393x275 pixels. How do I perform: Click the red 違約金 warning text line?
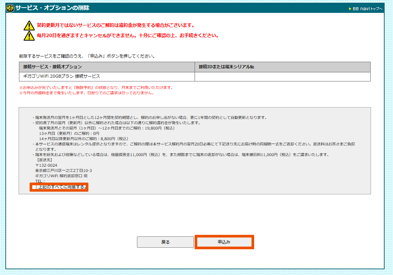(116, 26)
